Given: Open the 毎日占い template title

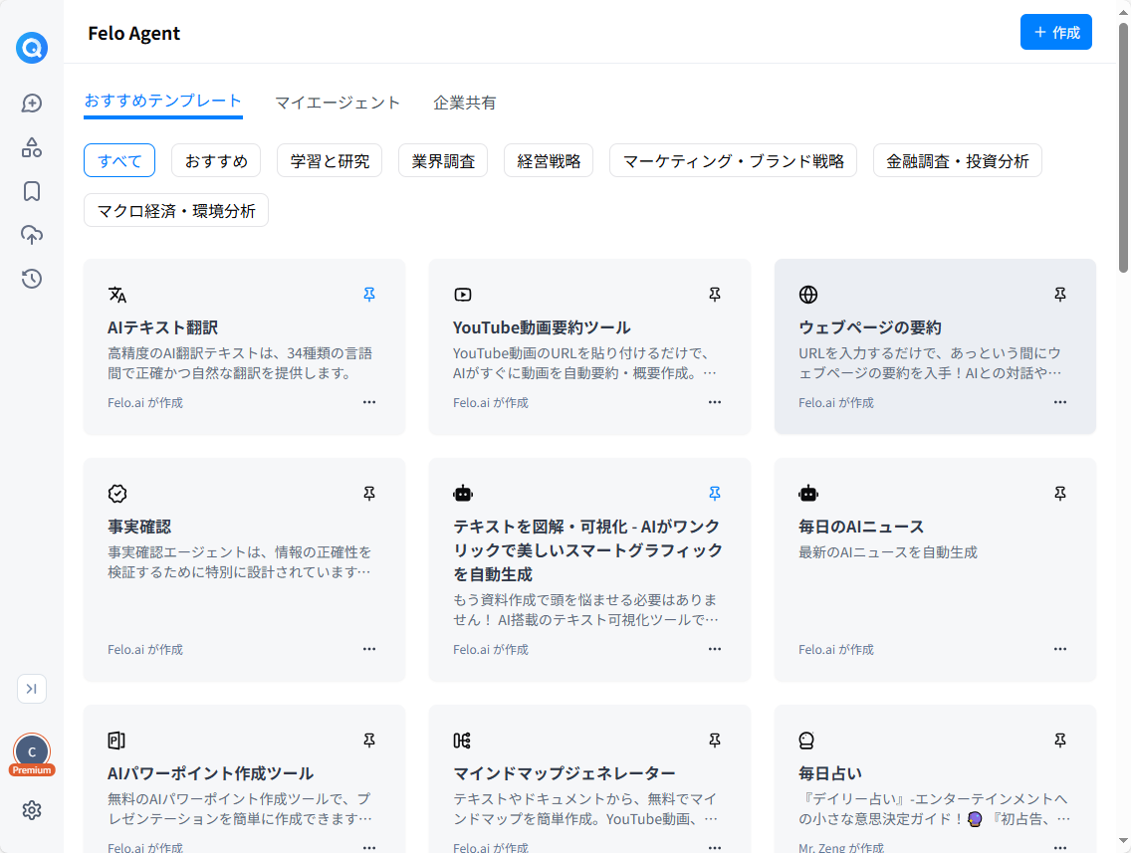Looking at the screenshot, I should coord(830,773).
